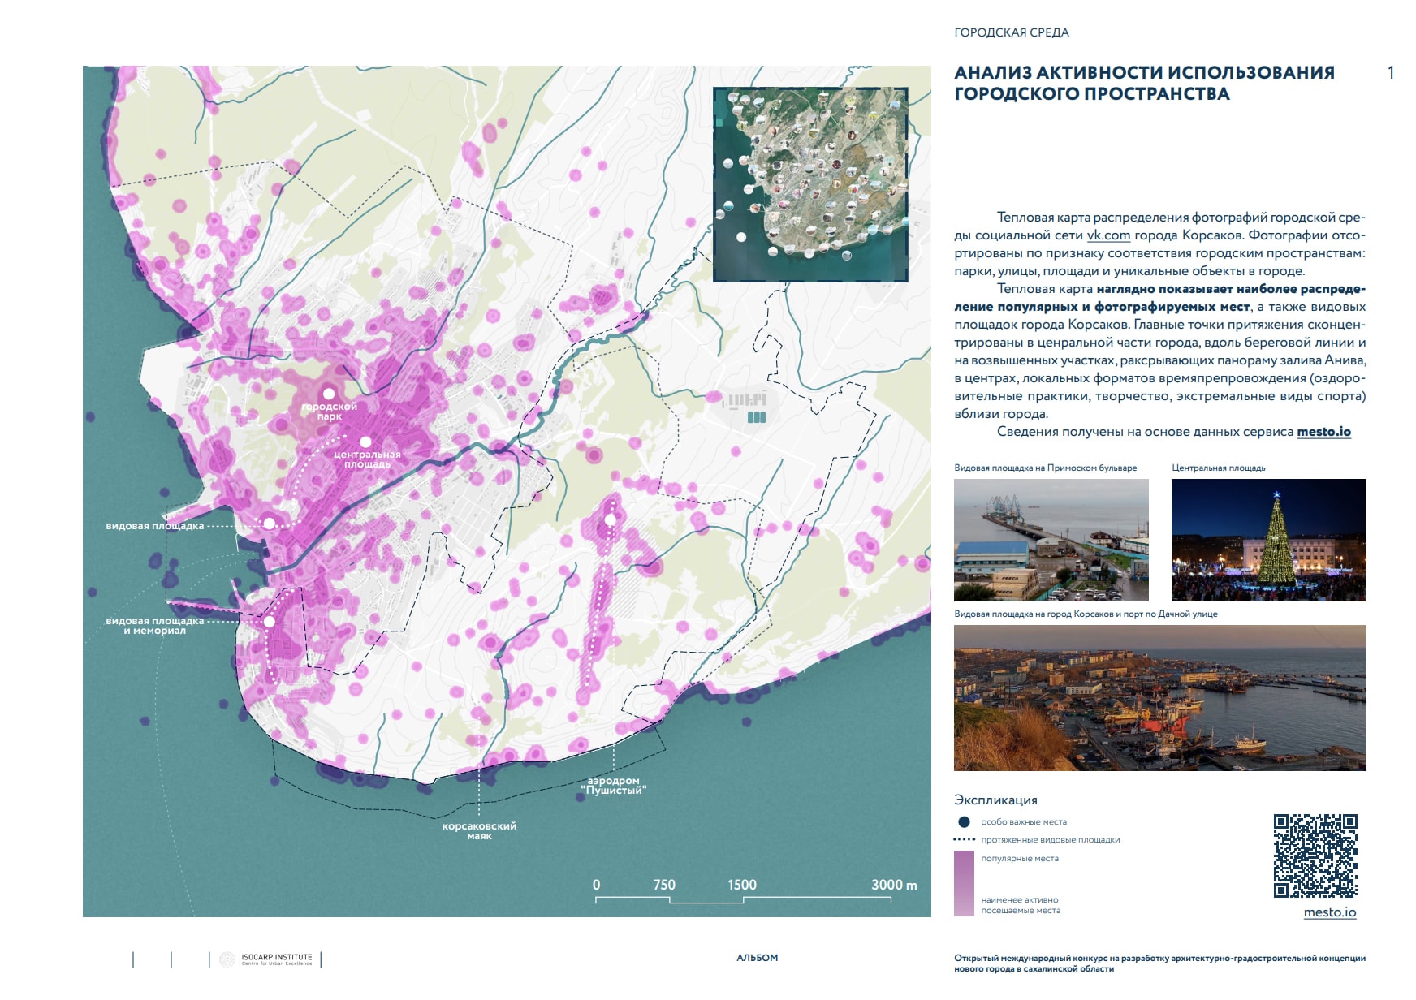1416x1000 pixels.
Task: Click the городской парк map label
Action: pos(329,412)
